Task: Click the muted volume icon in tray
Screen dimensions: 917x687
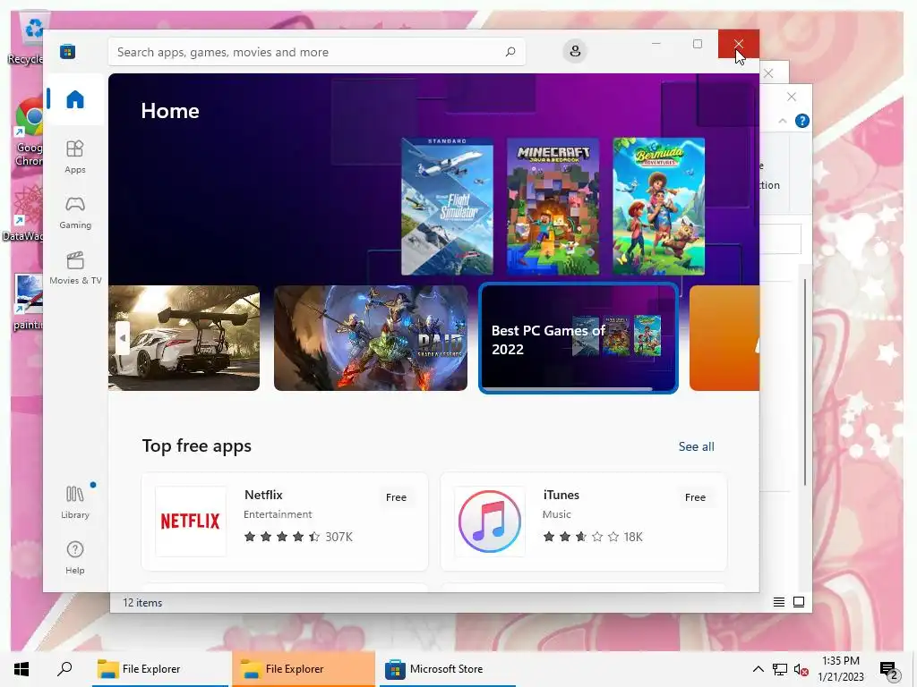Action: pos(801,669)
